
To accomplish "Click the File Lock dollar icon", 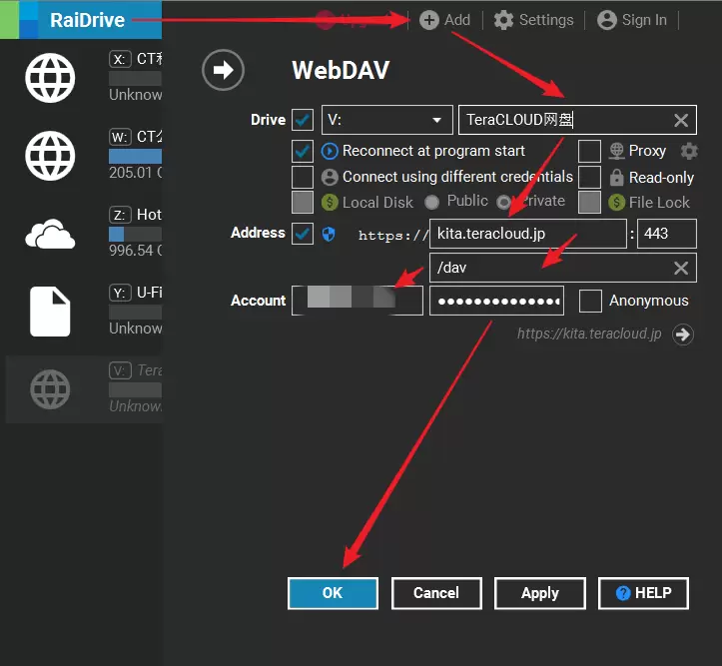I will click(616, 202).
